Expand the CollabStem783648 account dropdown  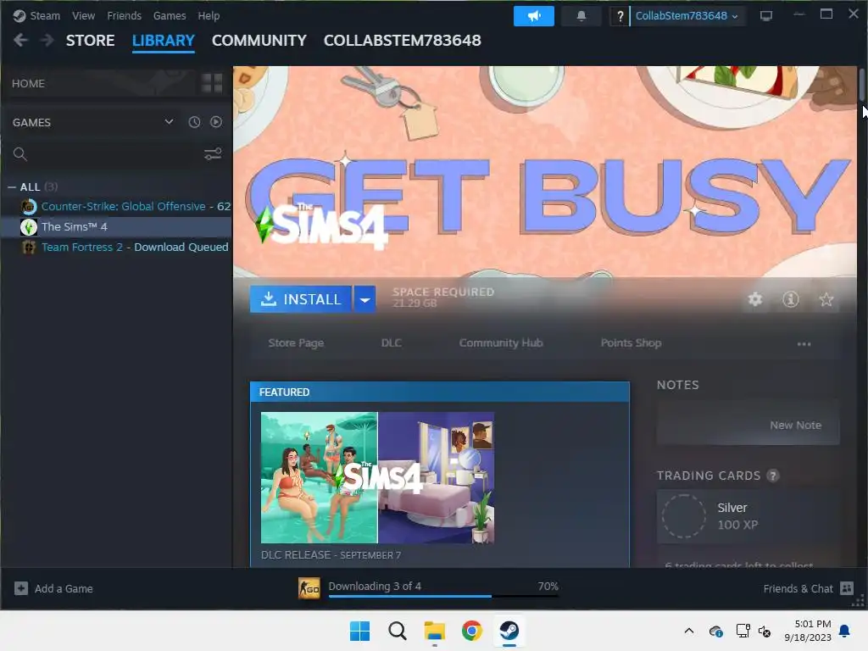pyautogui.click(x=687, y=16)
